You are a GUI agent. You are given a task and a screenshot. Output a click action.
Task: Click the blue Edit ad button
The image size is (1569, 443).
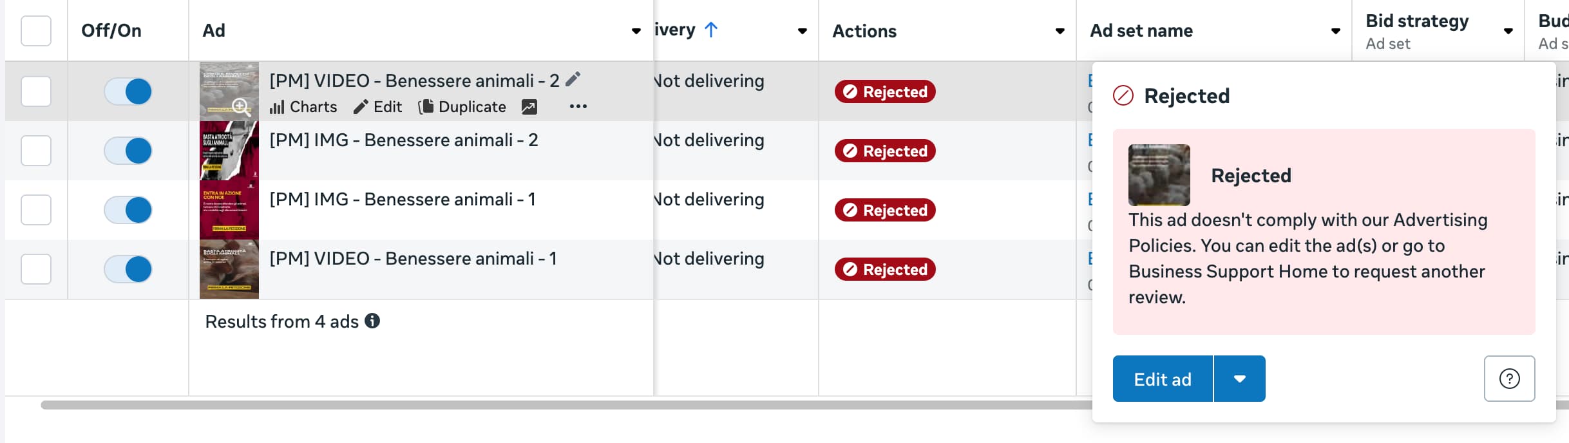(1163, 379)
